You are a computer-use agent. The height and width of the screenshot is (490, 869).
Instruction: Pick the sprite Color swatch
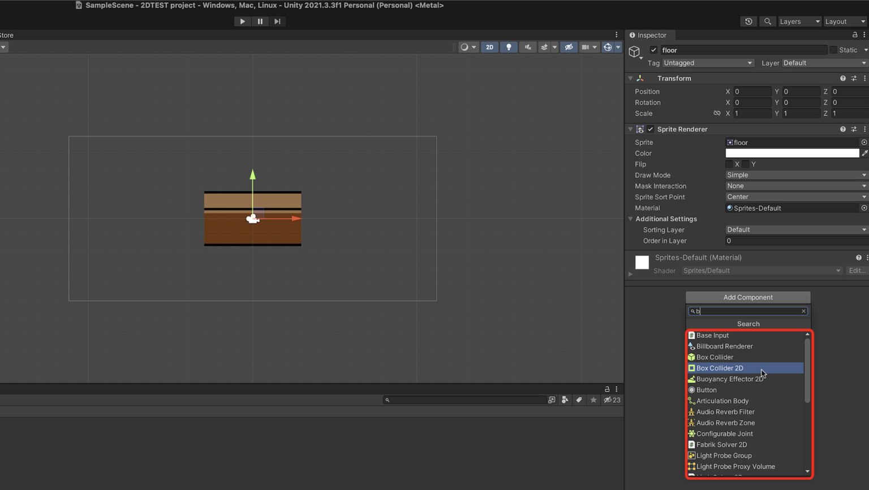point(792,153)
